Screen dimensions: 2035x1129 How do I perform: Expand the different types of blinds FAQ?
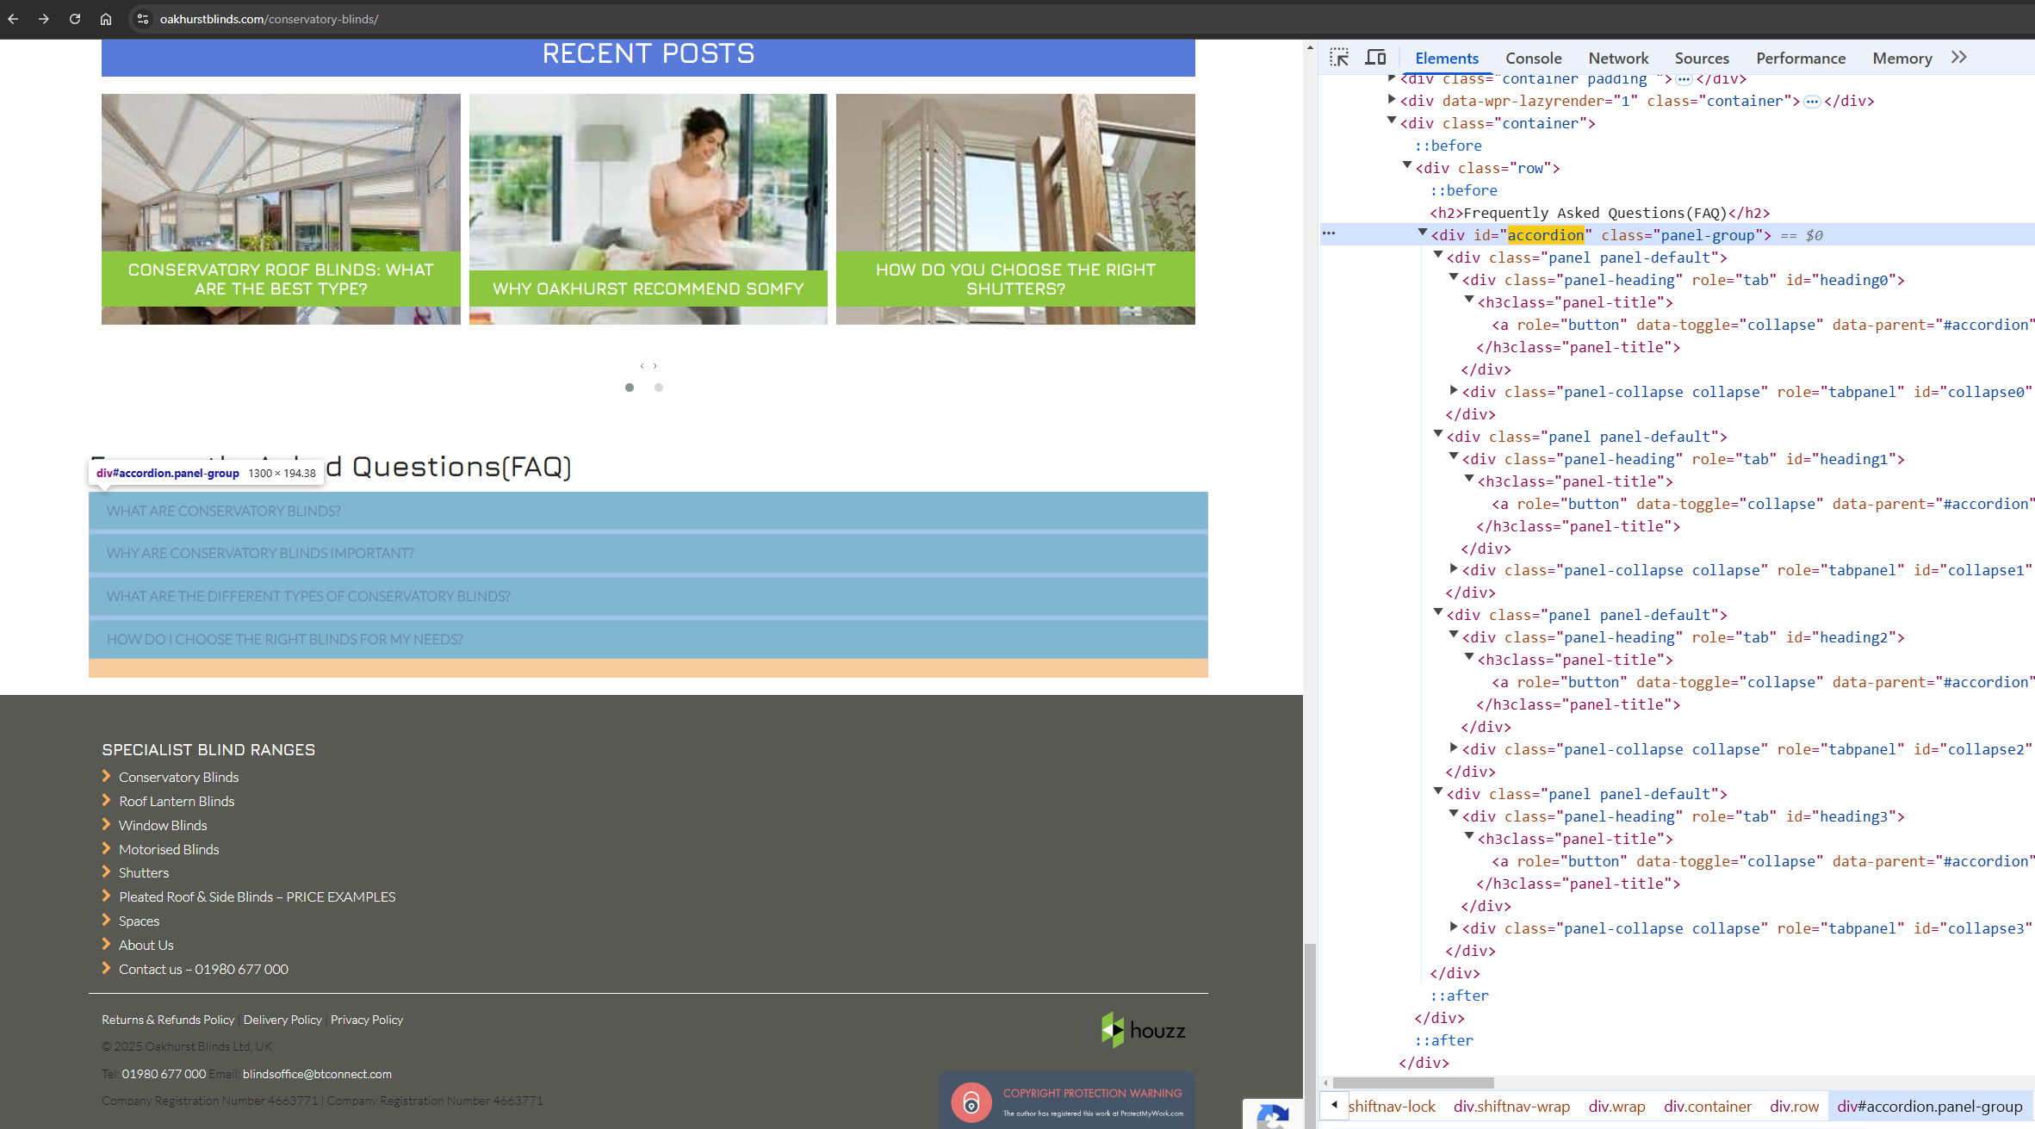(648, 596)
